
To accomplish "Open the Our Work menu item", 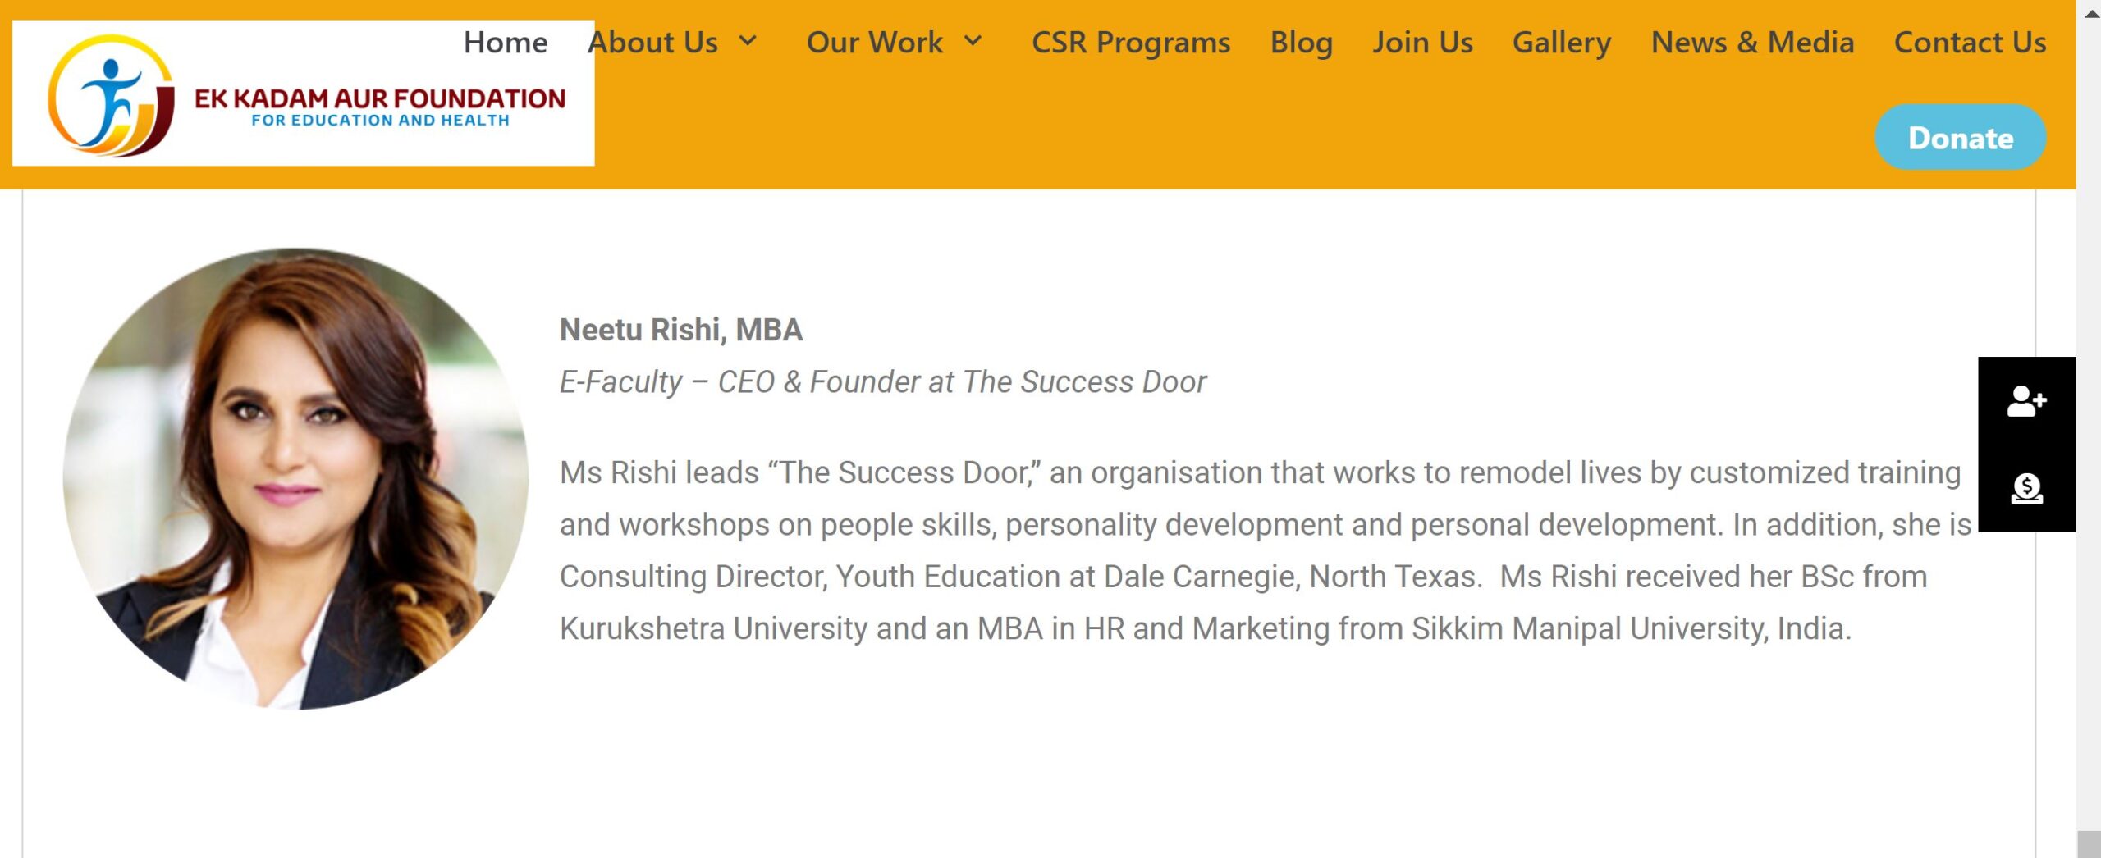I will [874, 43].
